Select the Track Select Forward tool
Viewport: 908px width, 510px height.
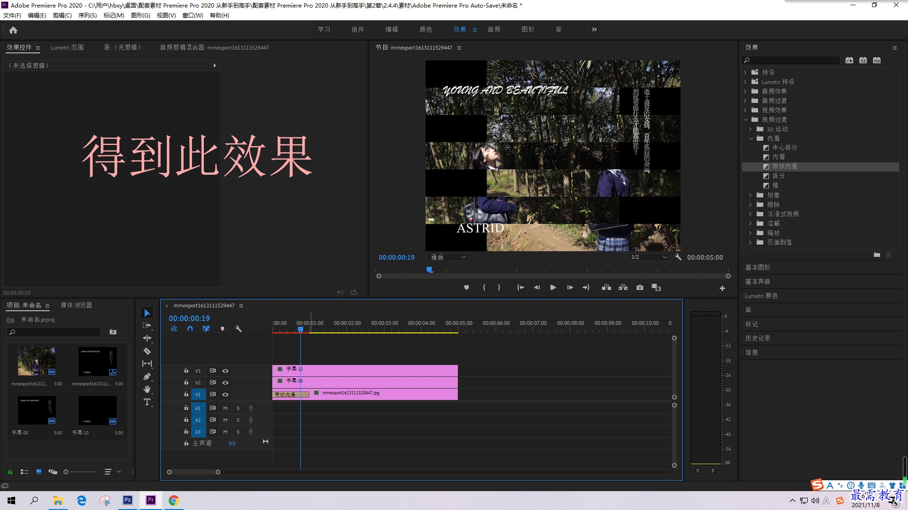pos(147,325)
